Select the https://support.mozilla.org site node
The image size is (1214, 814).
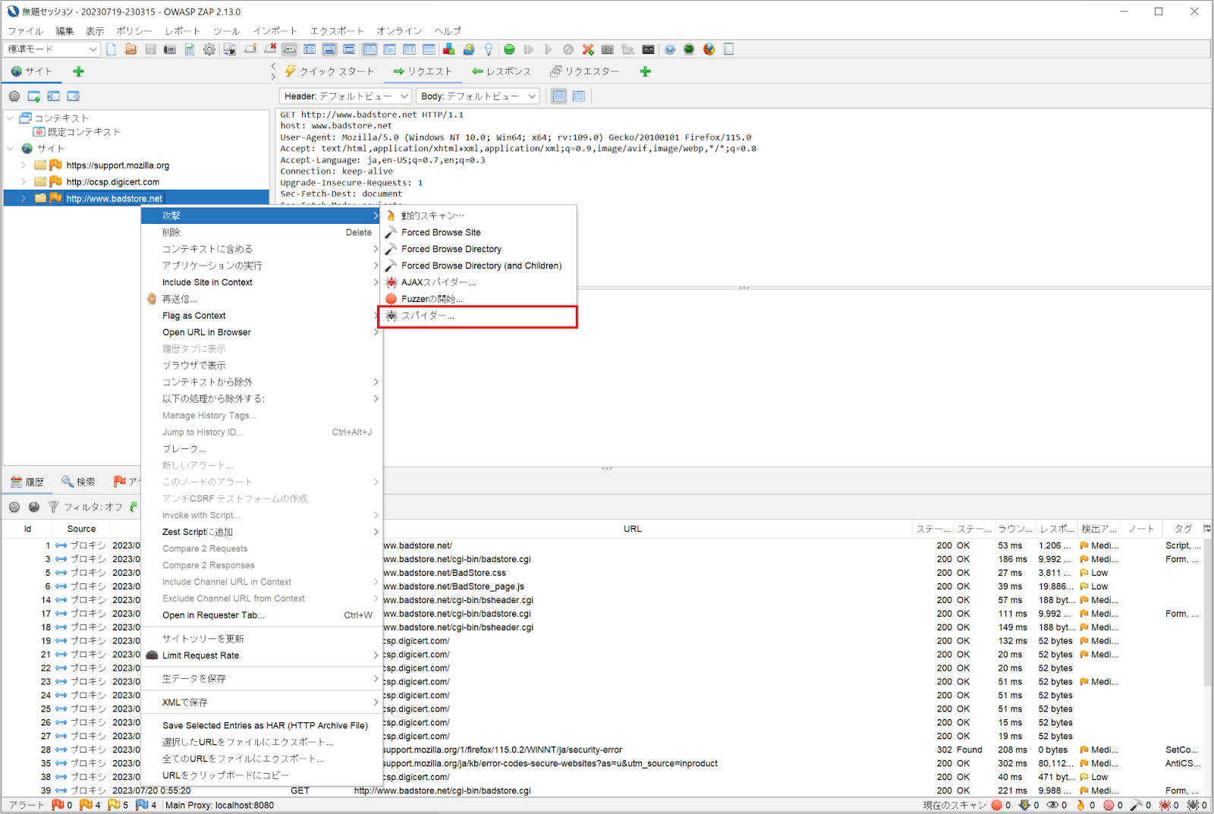tap(118, 165)
